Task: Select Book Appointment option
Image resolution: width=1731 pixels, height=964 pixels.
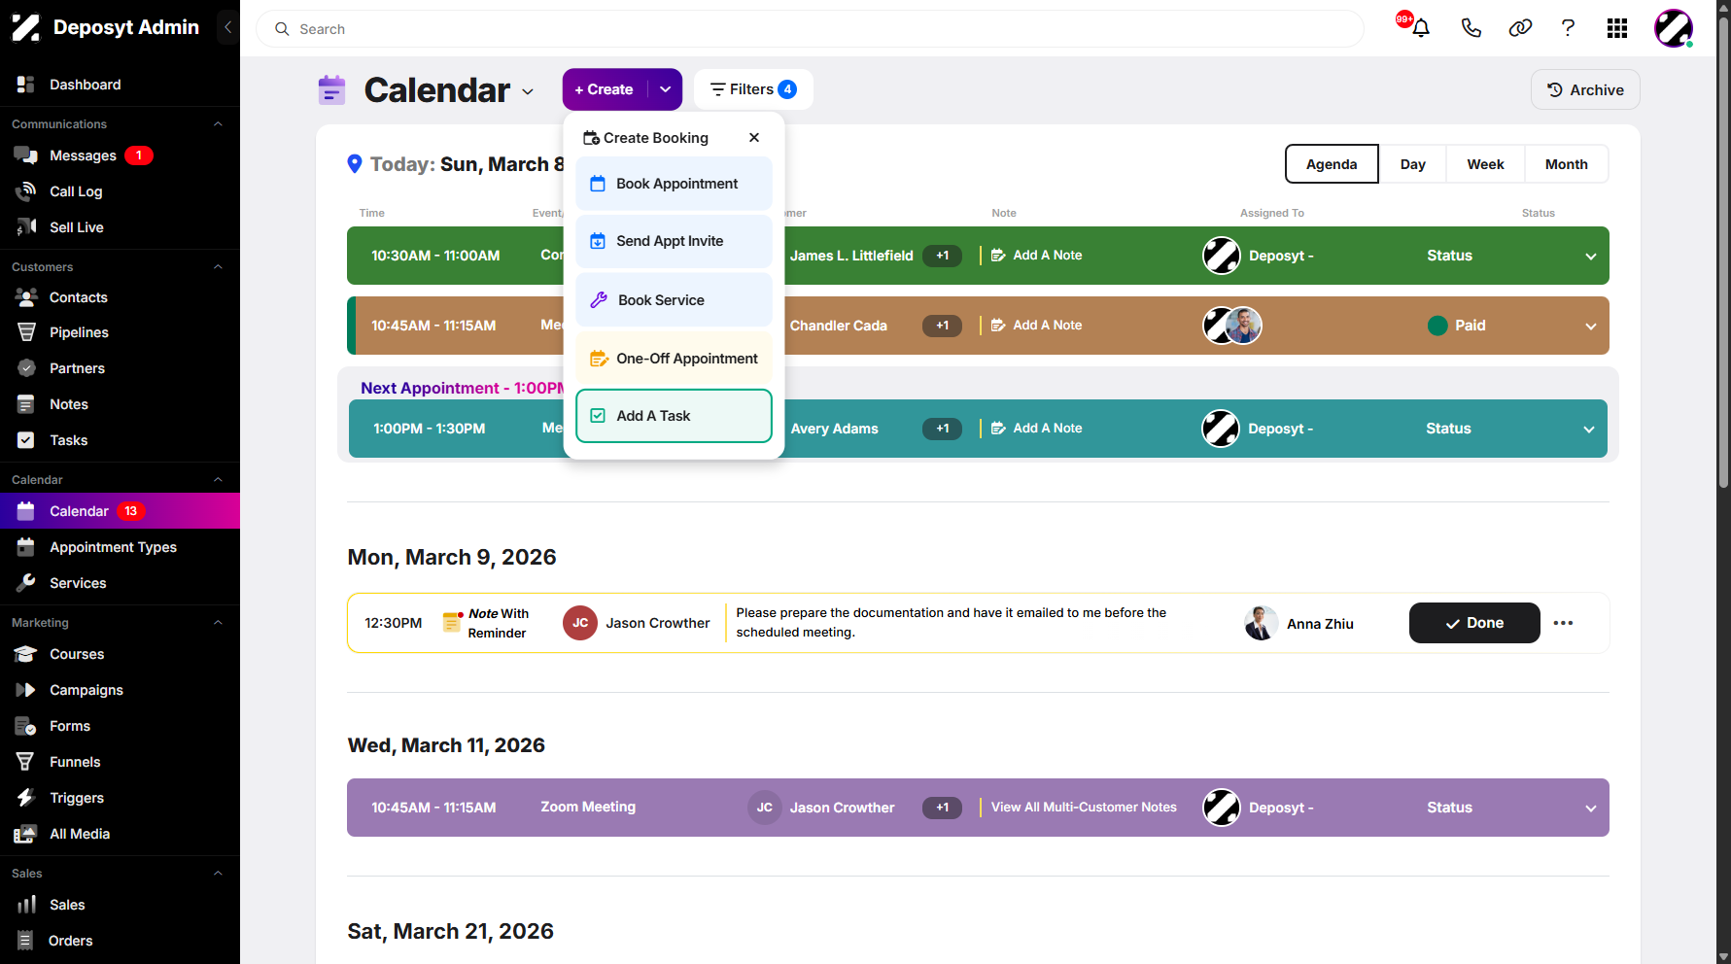Action: (674, 184)
